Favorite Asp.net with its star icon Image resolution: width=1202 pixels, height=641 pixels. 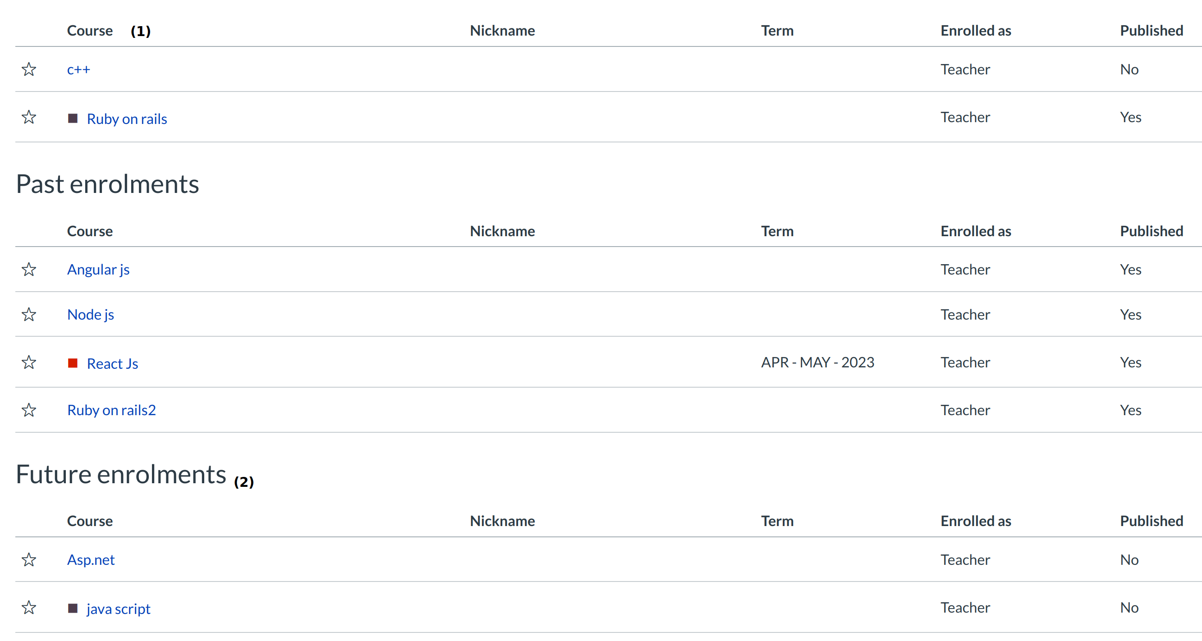click(29, 560)
